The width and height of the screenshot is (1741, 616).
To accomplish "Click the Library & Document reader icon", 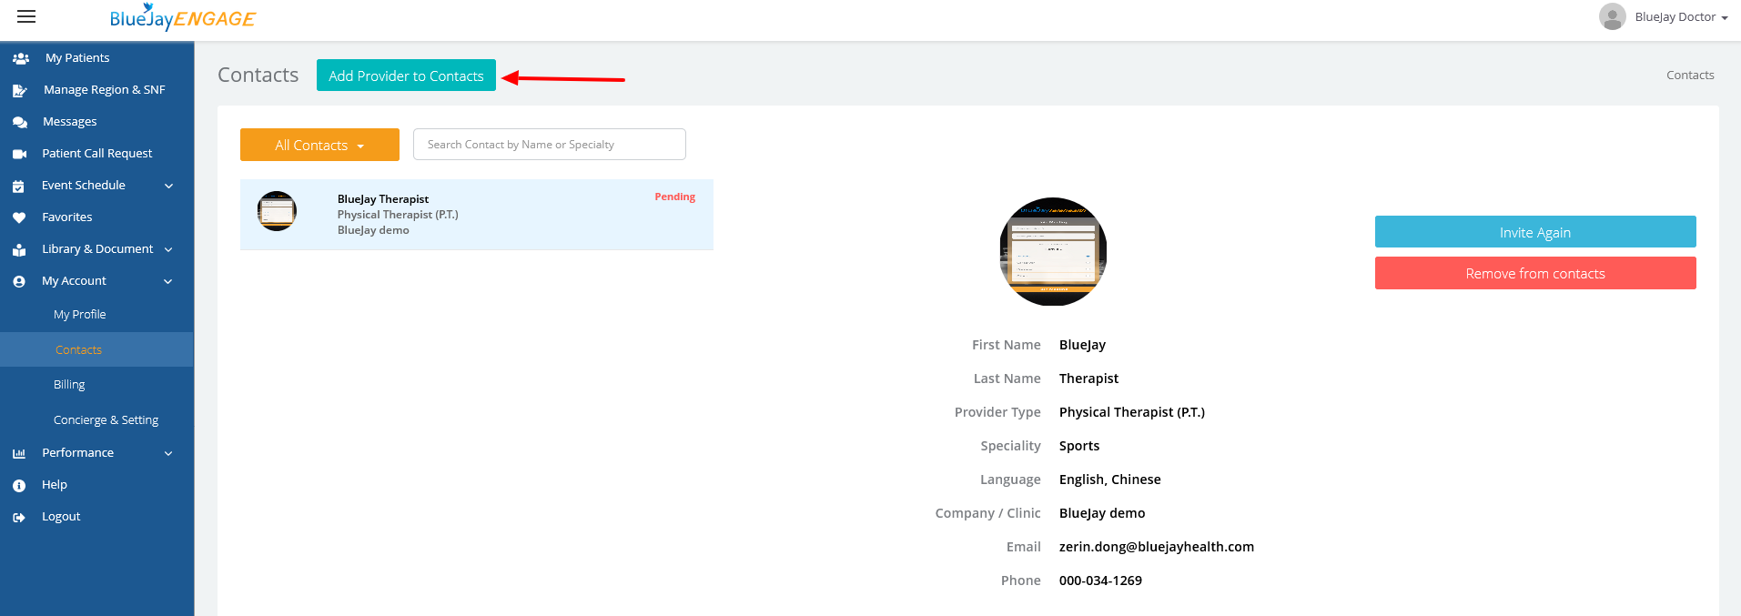I will click(x=19, y=249).
